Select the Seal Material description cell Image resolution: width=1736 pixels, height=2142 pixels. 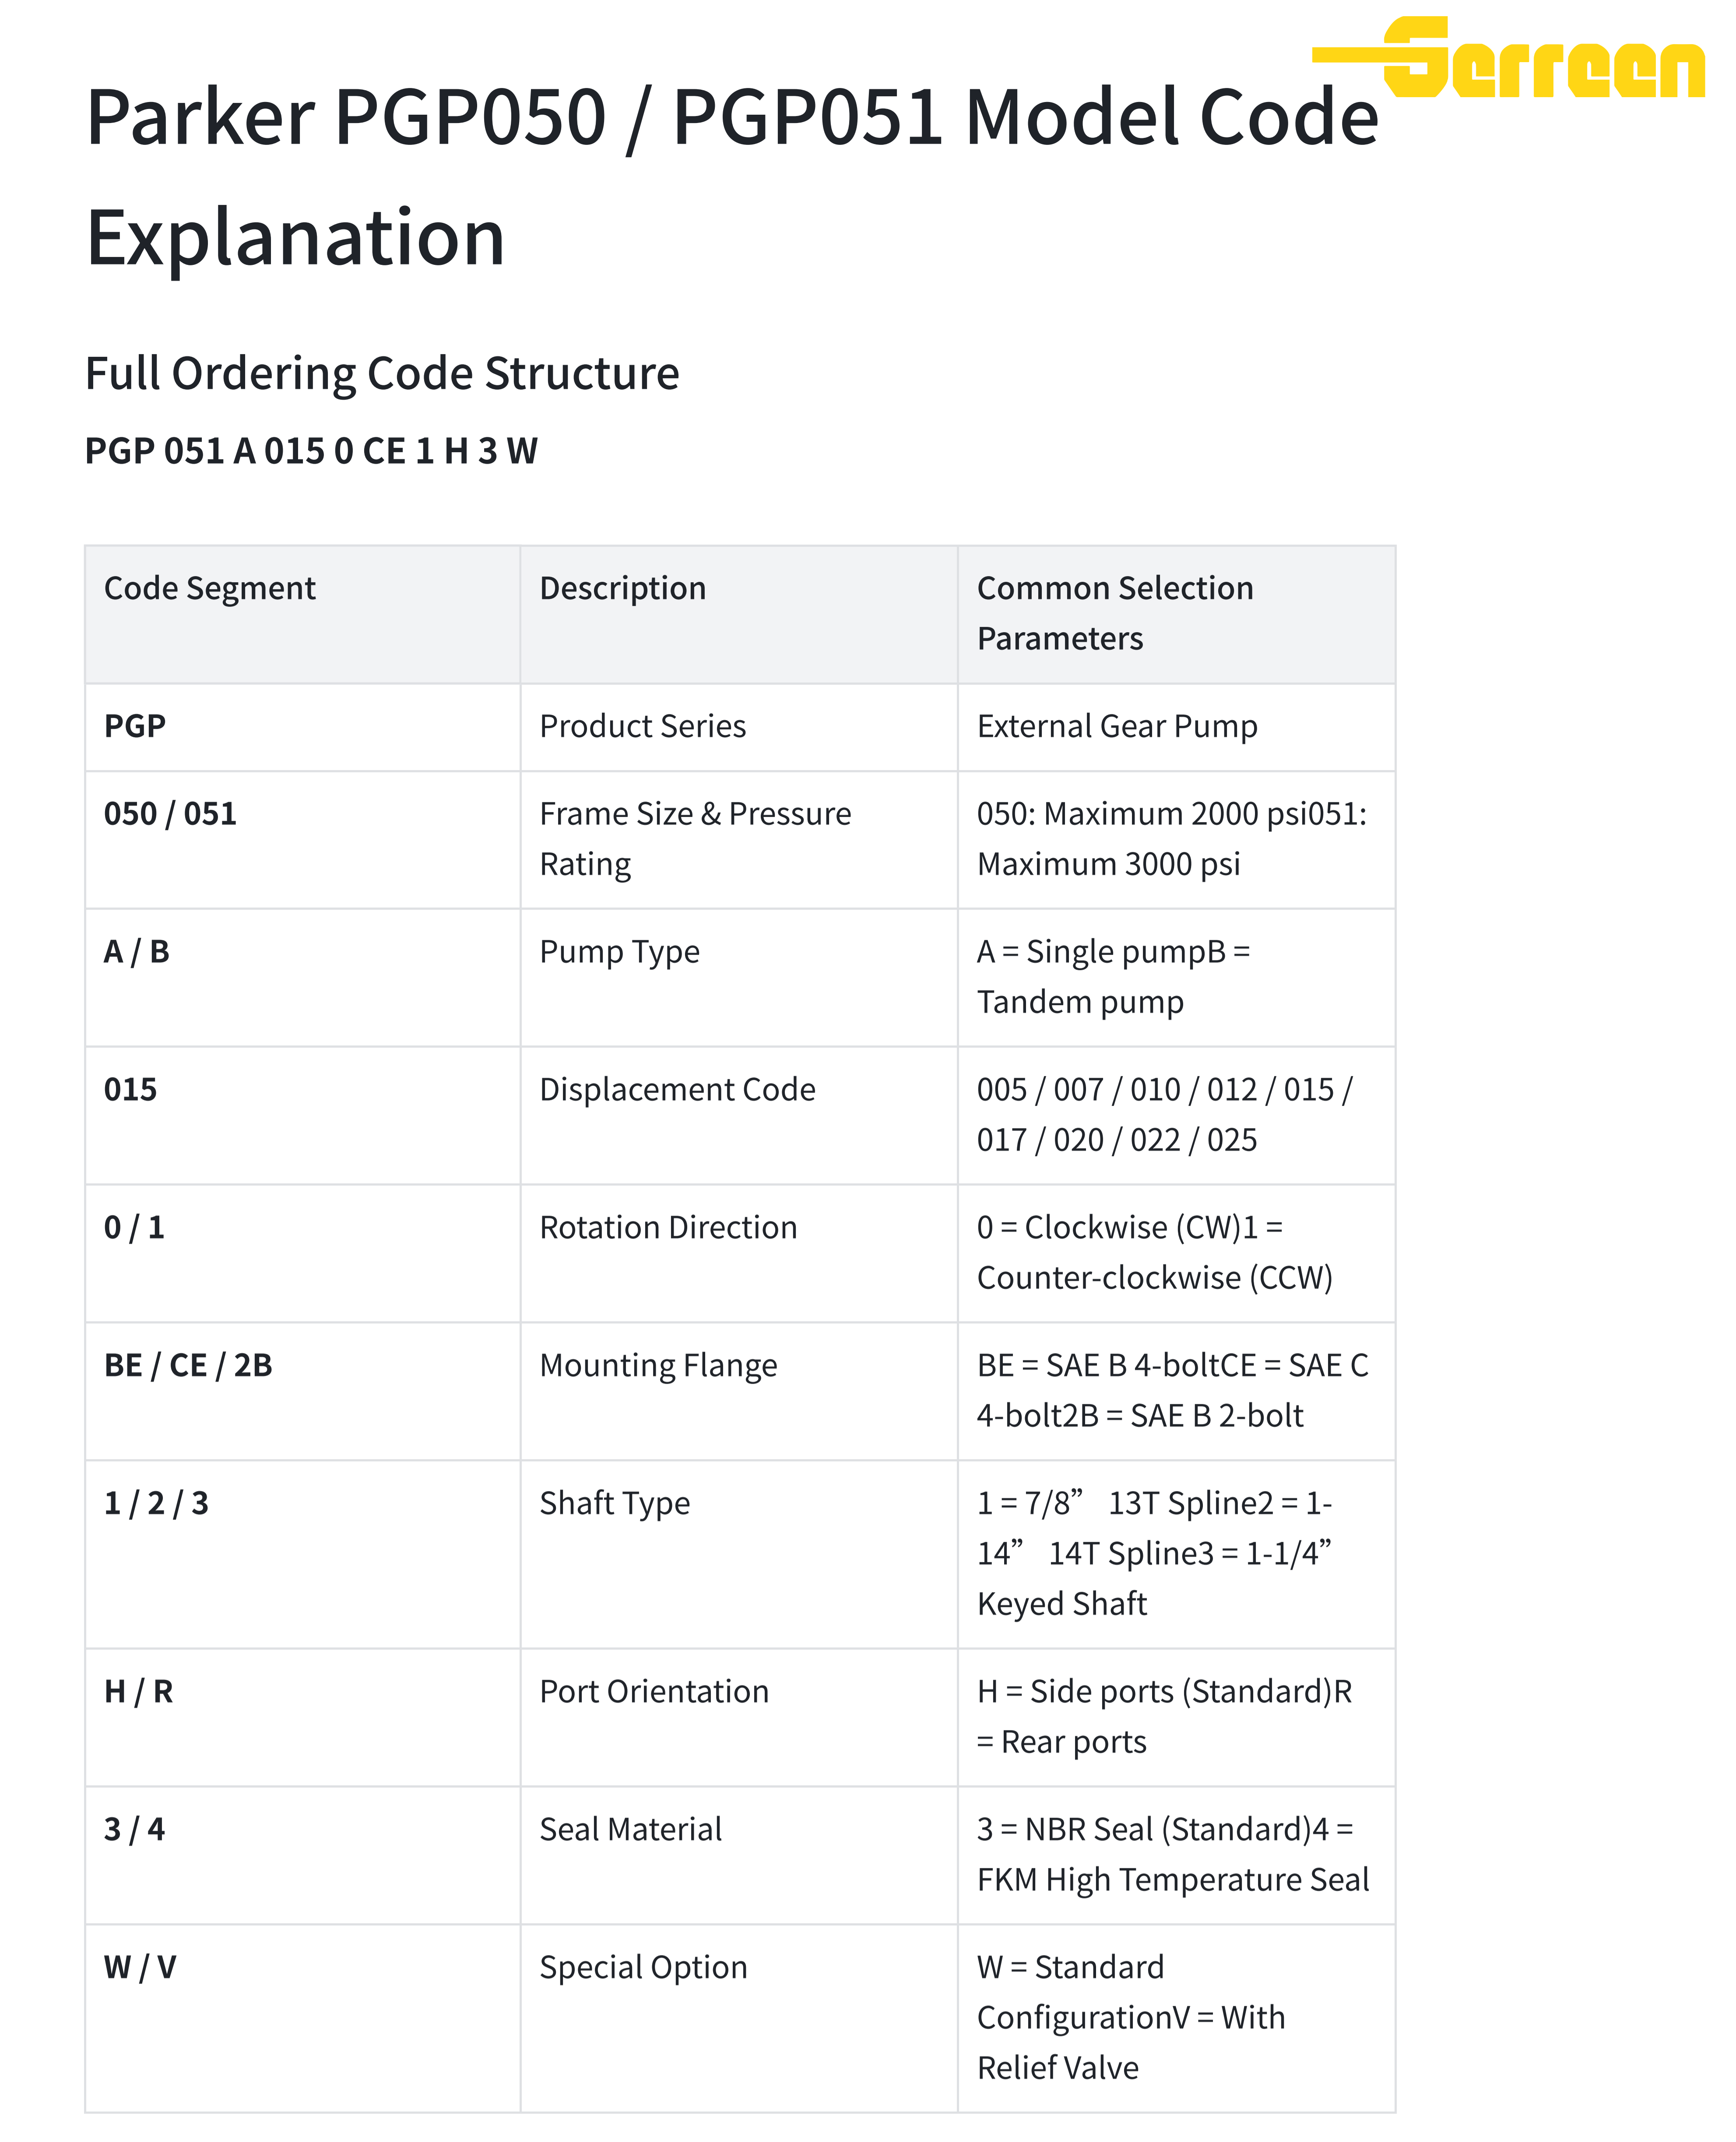[x=630, y=1829]
